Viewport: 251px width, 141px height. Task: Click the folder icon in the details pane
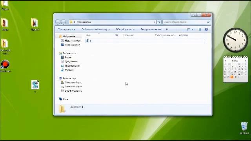(x=62, y=109)
